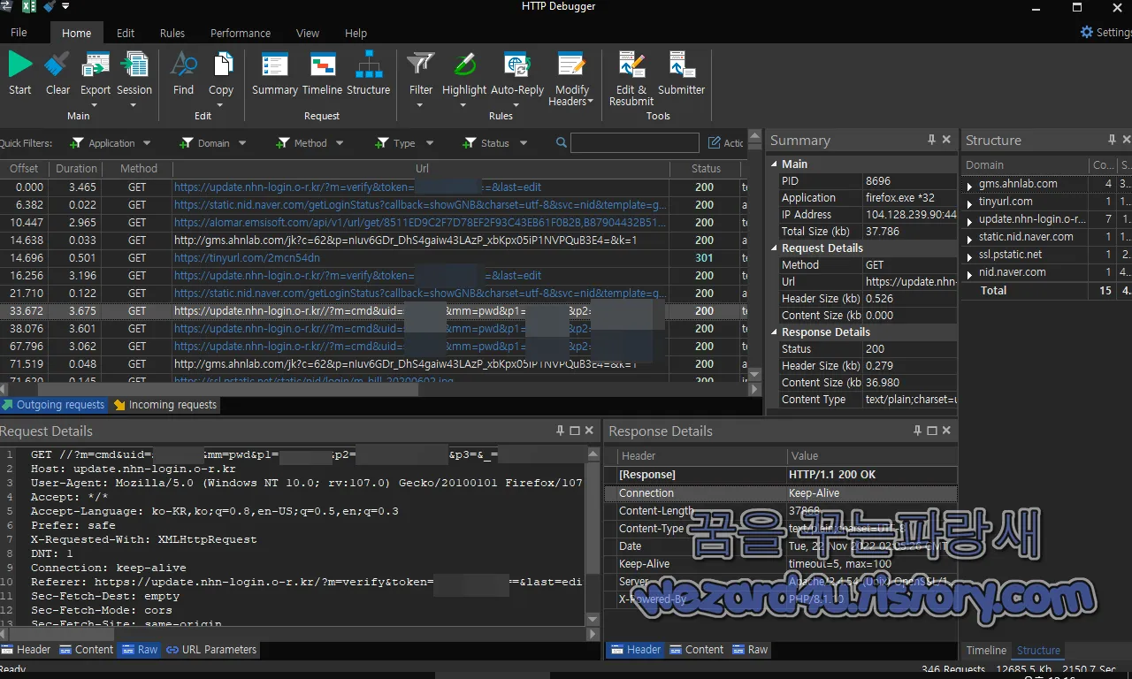Click the Start capture icon
The image size is (1132, 679).
click(20, 65)
